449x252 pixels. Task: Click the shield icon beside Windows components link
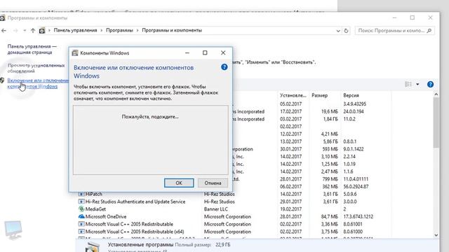pyautogui.click(x=2, y=80)
